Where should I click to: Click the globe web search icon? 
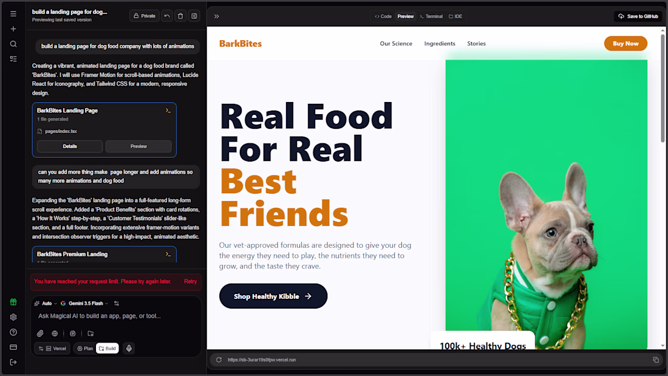55,333
